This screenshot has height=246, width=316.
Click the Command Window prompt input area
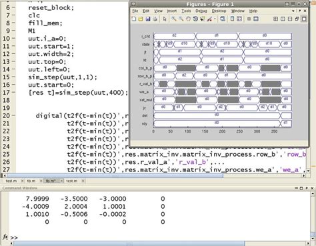point(160,237)
